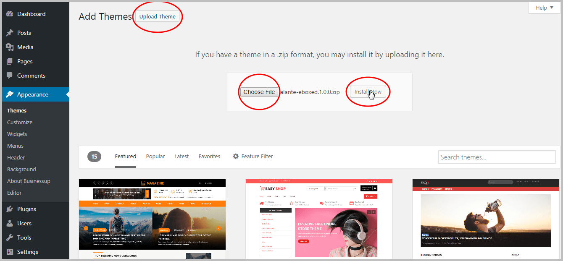Click the Posts pushpin icon
Screen dimensions: 563x261
(x=10, y=33)
